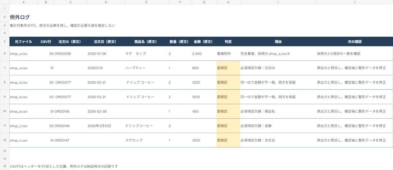Click the CSV行 header cell
Image resolution: width=393 pixels, height=170 pixels.
tap(46, 42)
